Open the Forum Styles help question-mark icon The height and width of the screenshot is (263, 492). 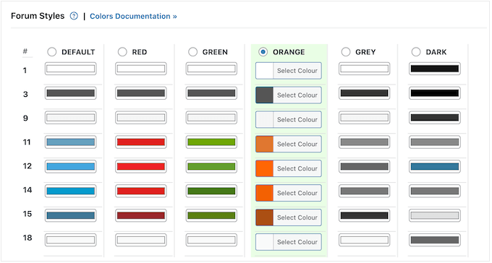[x=74, y=16]
